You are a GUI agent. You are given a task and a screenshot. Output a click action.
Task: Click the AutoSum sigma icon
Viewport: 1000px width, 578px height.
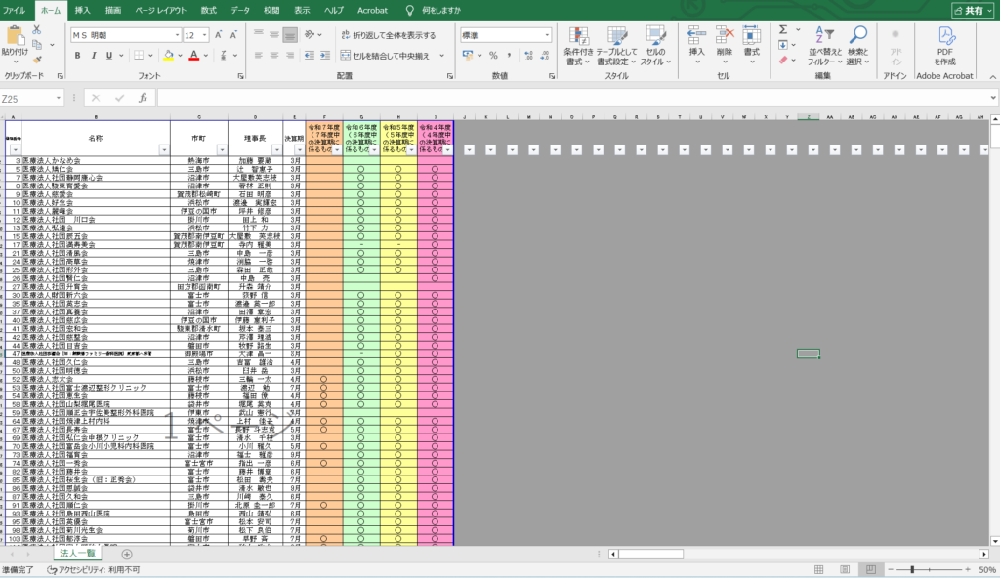pos(784,30)
